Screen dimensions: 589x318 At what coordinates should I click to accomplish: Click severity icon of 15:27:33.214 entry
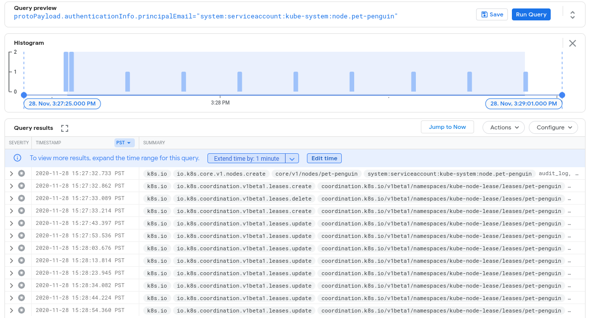point(22,211)
